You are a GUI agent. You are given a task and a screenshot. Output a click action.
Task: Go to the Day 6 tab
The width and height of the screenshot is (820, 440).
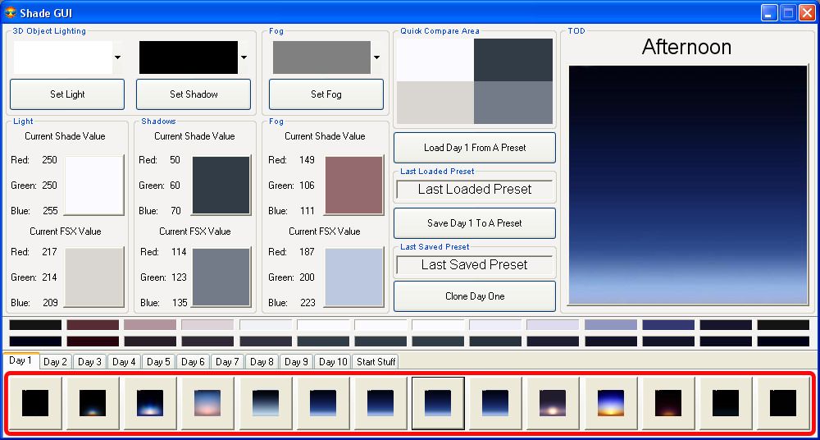pyautogui.click(x=193, y=362)
